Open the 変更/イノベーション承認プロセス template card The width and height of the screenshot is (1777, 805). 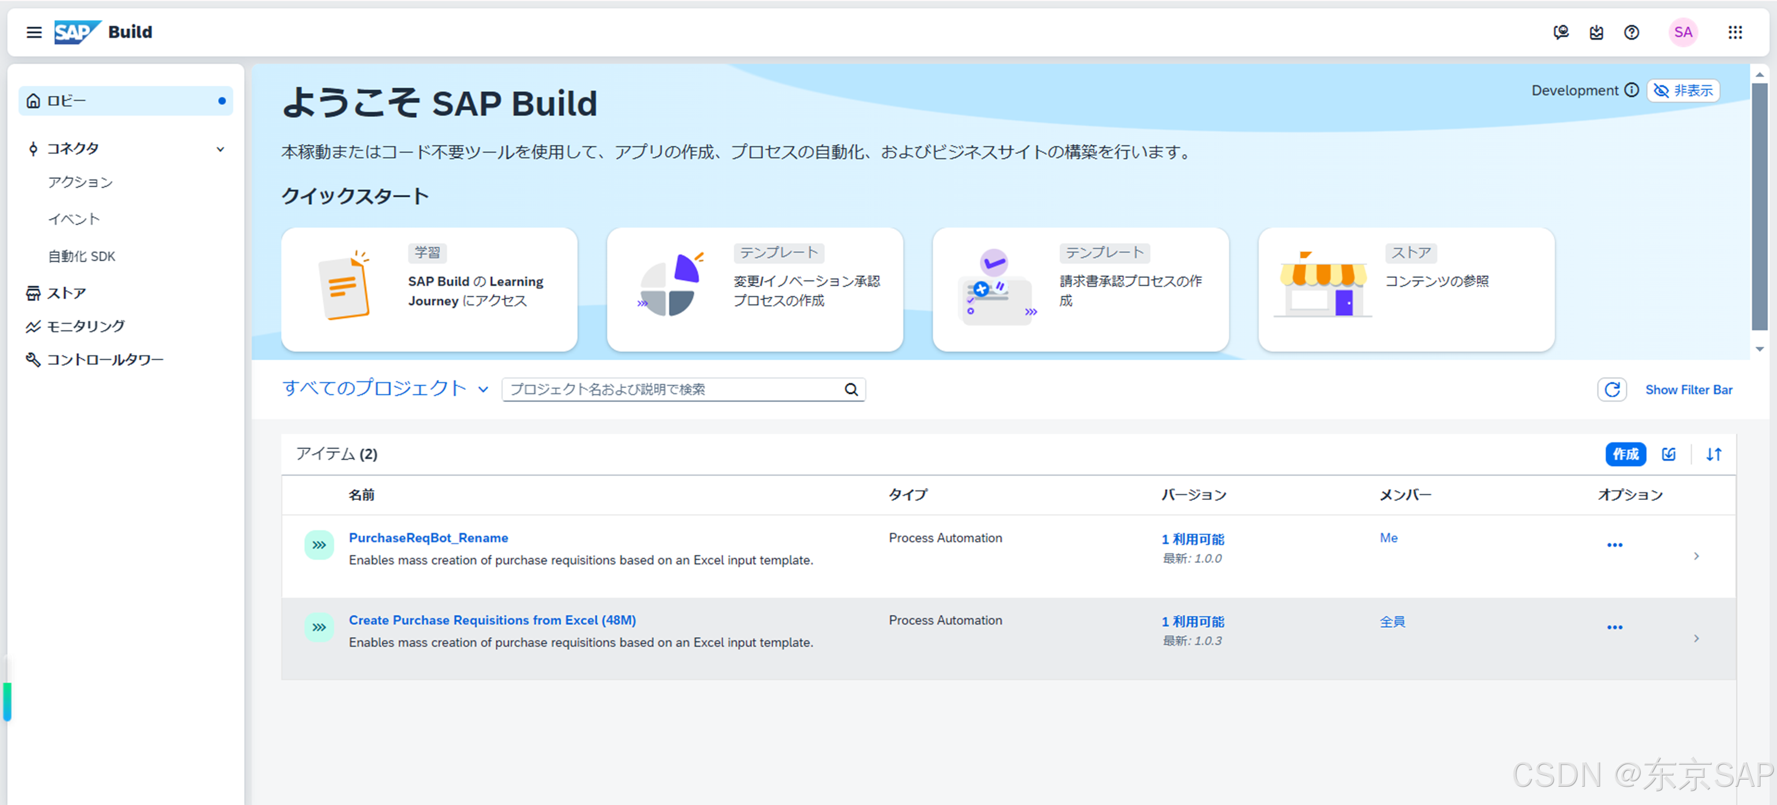[x=755, y=290]
